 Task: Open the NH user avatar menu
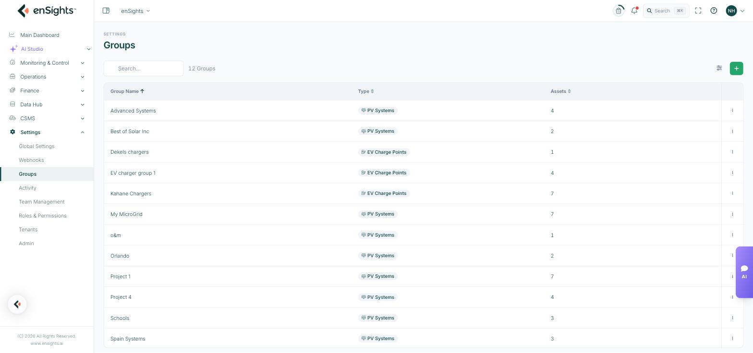pyautogui.click(x=731, y=11)
